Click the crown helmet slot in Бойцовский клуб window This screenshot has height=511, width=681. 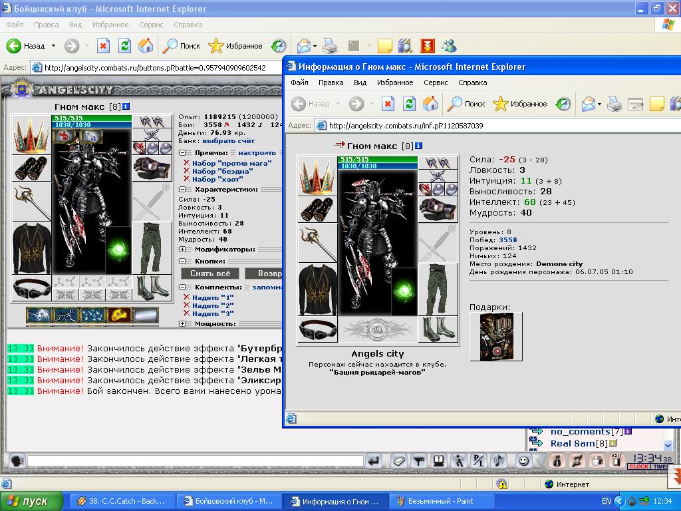click(x=31, y=134)
